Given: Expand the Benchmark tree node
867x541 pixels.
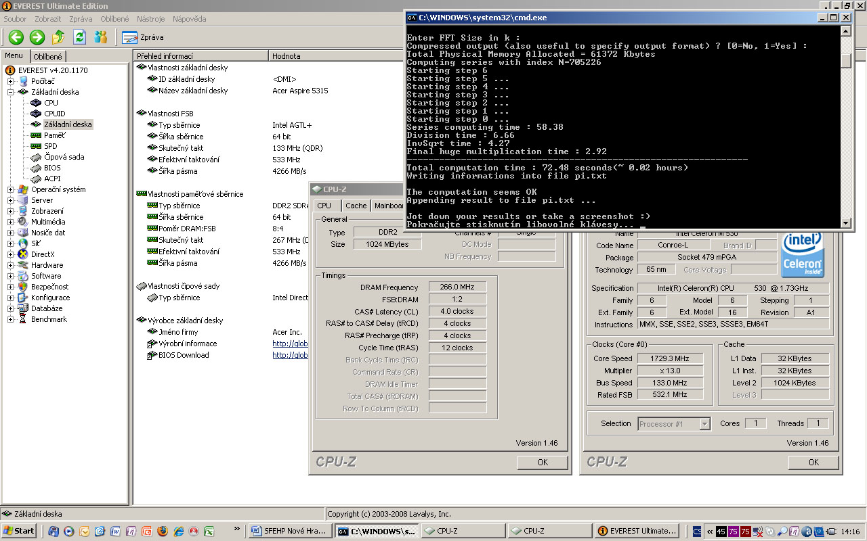Looking at the screenshot, I should pos(11,319).
